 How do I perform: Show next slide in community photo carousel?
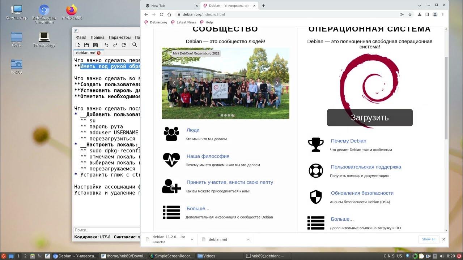pos(277,83)
